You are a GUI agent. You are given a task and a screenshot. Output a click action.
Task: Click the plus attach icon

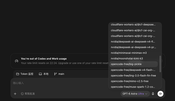[15, 94]
